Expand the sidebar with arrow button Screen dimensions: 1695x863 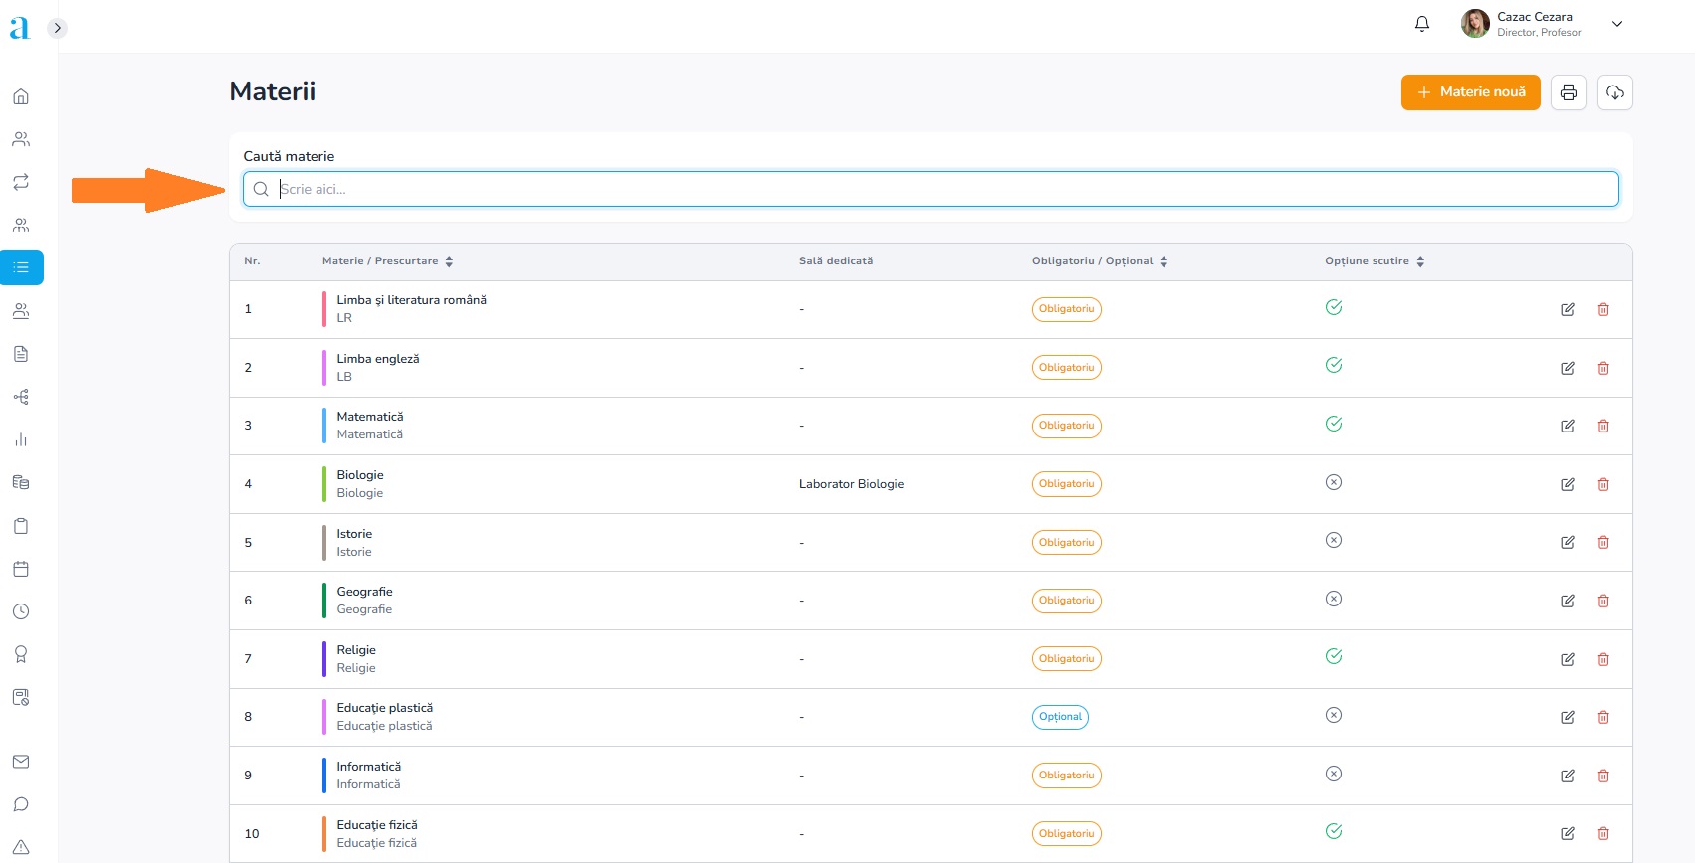point(58,28)
